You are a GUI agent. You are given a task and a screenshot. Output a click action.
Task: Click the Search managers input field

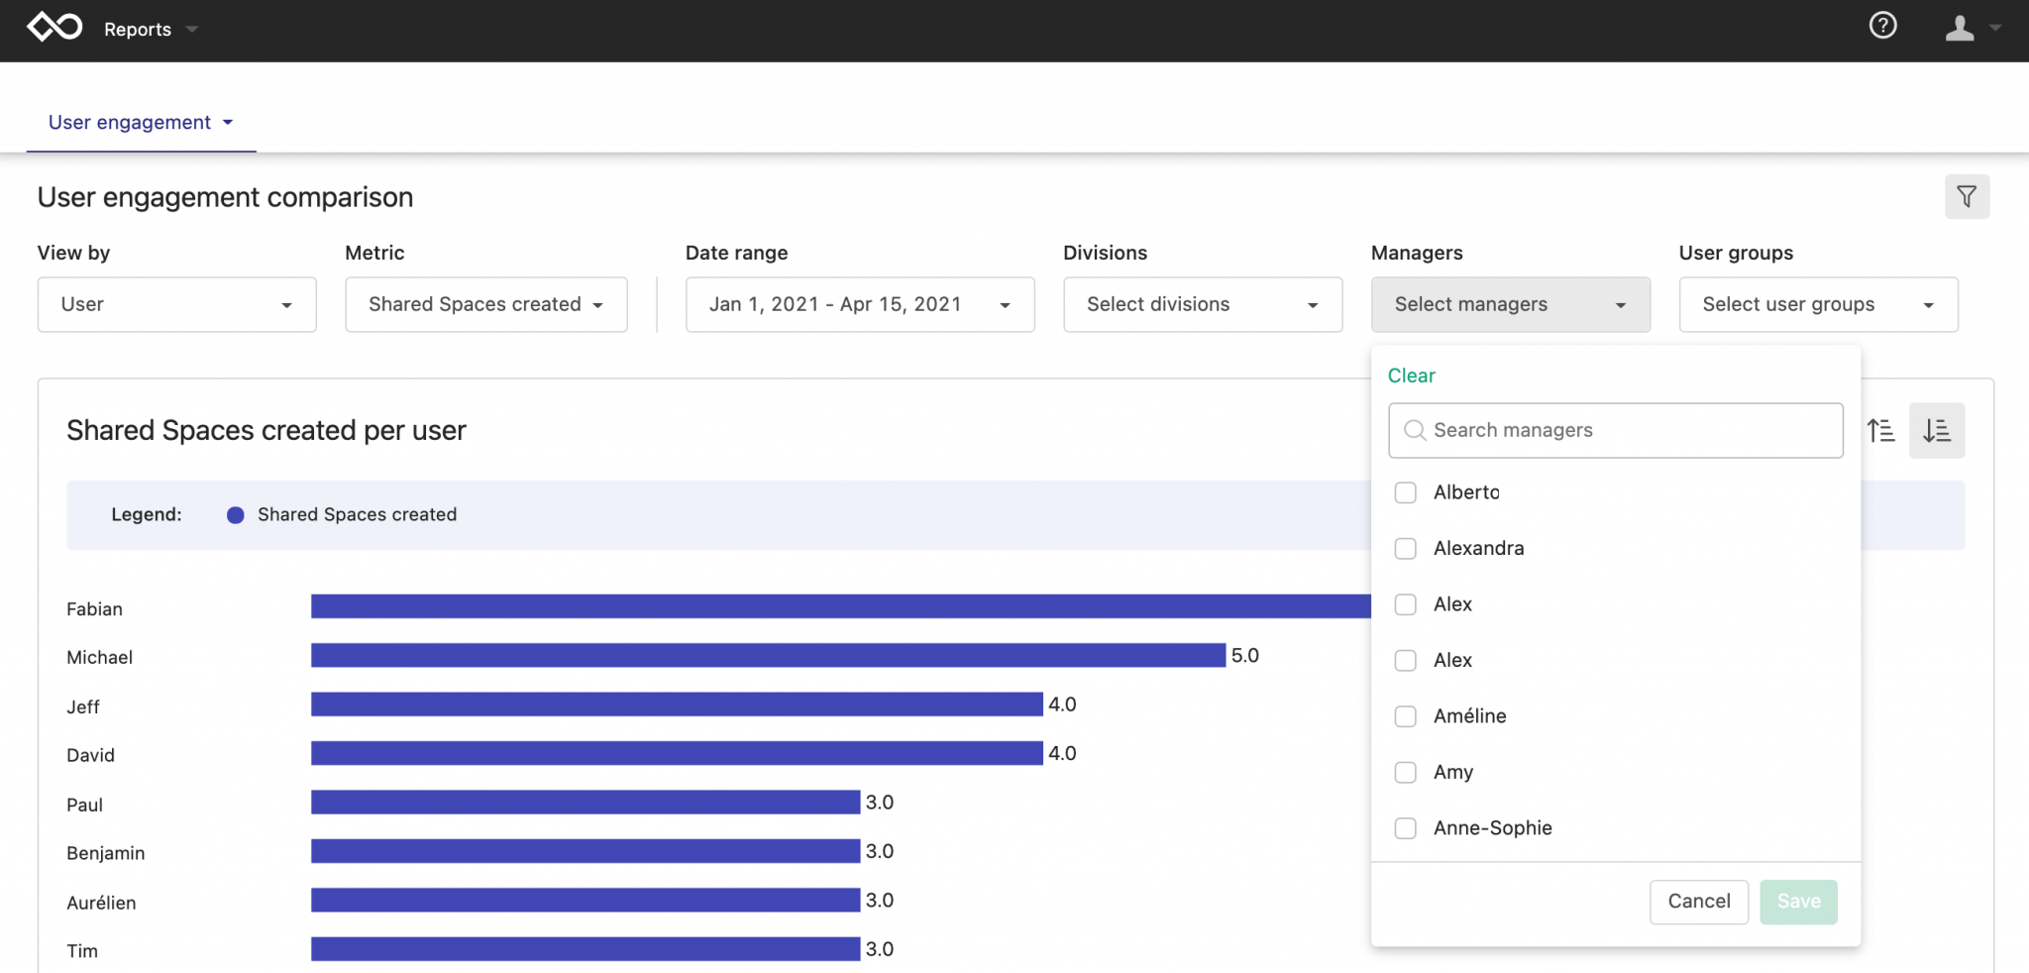pyautogui.click(x=1615, y=430)
